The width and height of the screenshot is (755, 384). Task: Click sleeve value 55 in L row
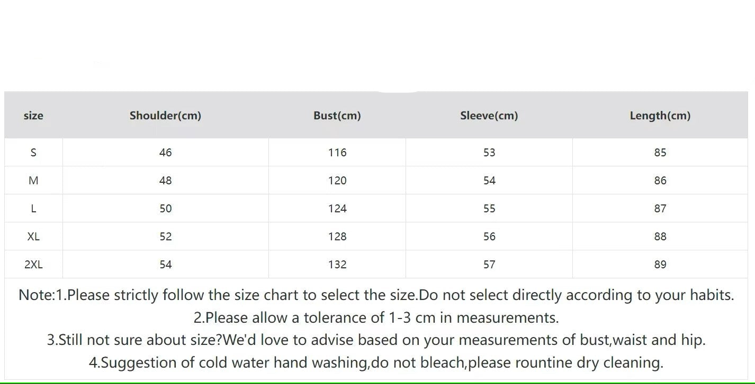489,209
